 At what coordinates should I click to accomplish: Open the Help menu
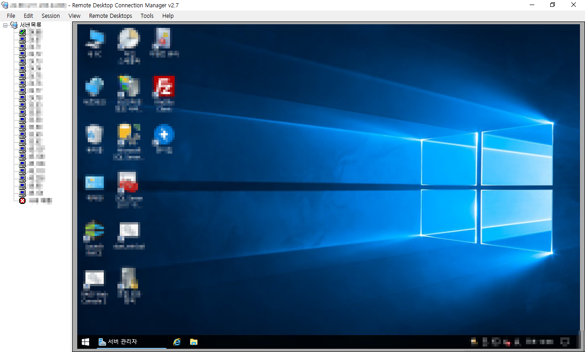point(168,16)
